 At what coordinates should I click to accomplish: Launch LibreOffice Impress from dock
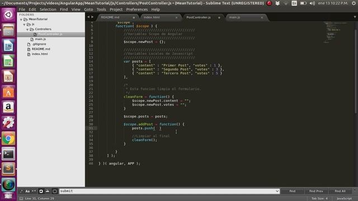click(x=8, y=76)
